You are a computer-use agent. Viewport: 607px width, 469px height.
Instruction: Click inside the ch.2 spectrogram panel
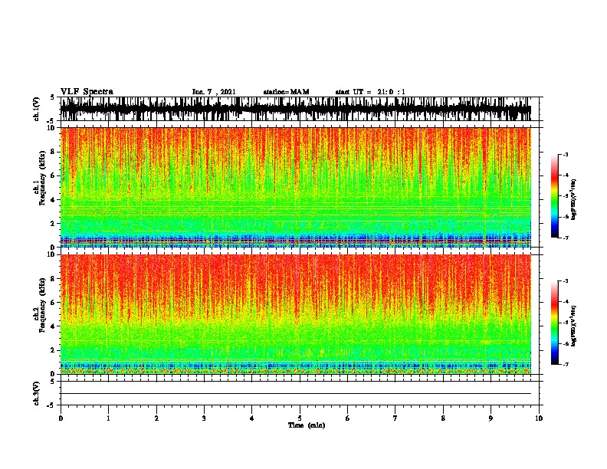click(296, 314)
